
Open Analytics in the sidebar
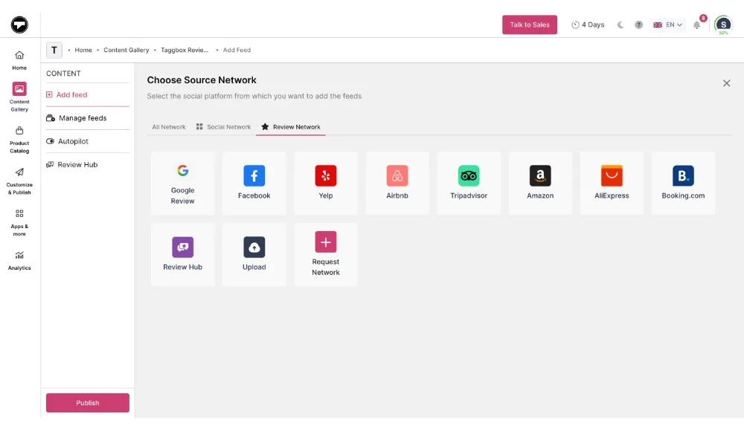(19, 261)
